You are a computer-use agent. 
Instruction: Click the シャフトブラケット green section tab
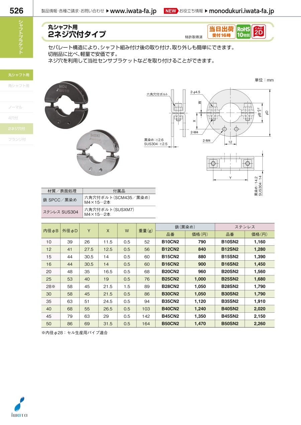point(17,37)
